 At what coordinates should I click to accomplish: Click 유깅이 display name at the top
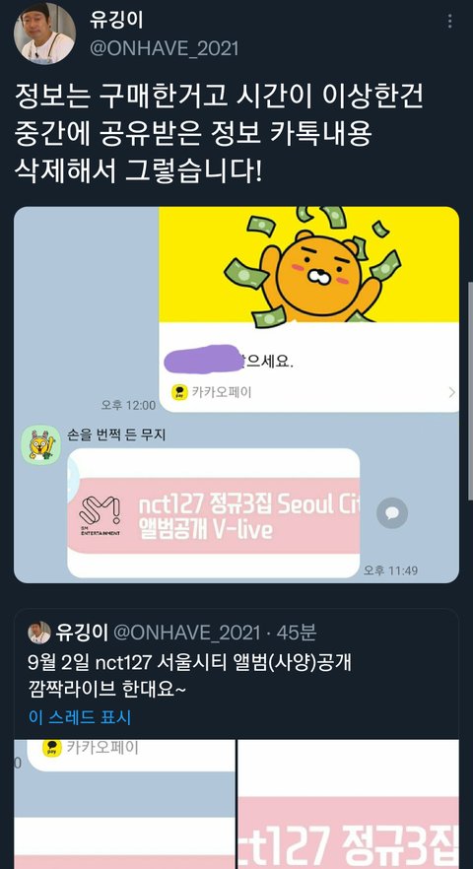coord(116,21)
